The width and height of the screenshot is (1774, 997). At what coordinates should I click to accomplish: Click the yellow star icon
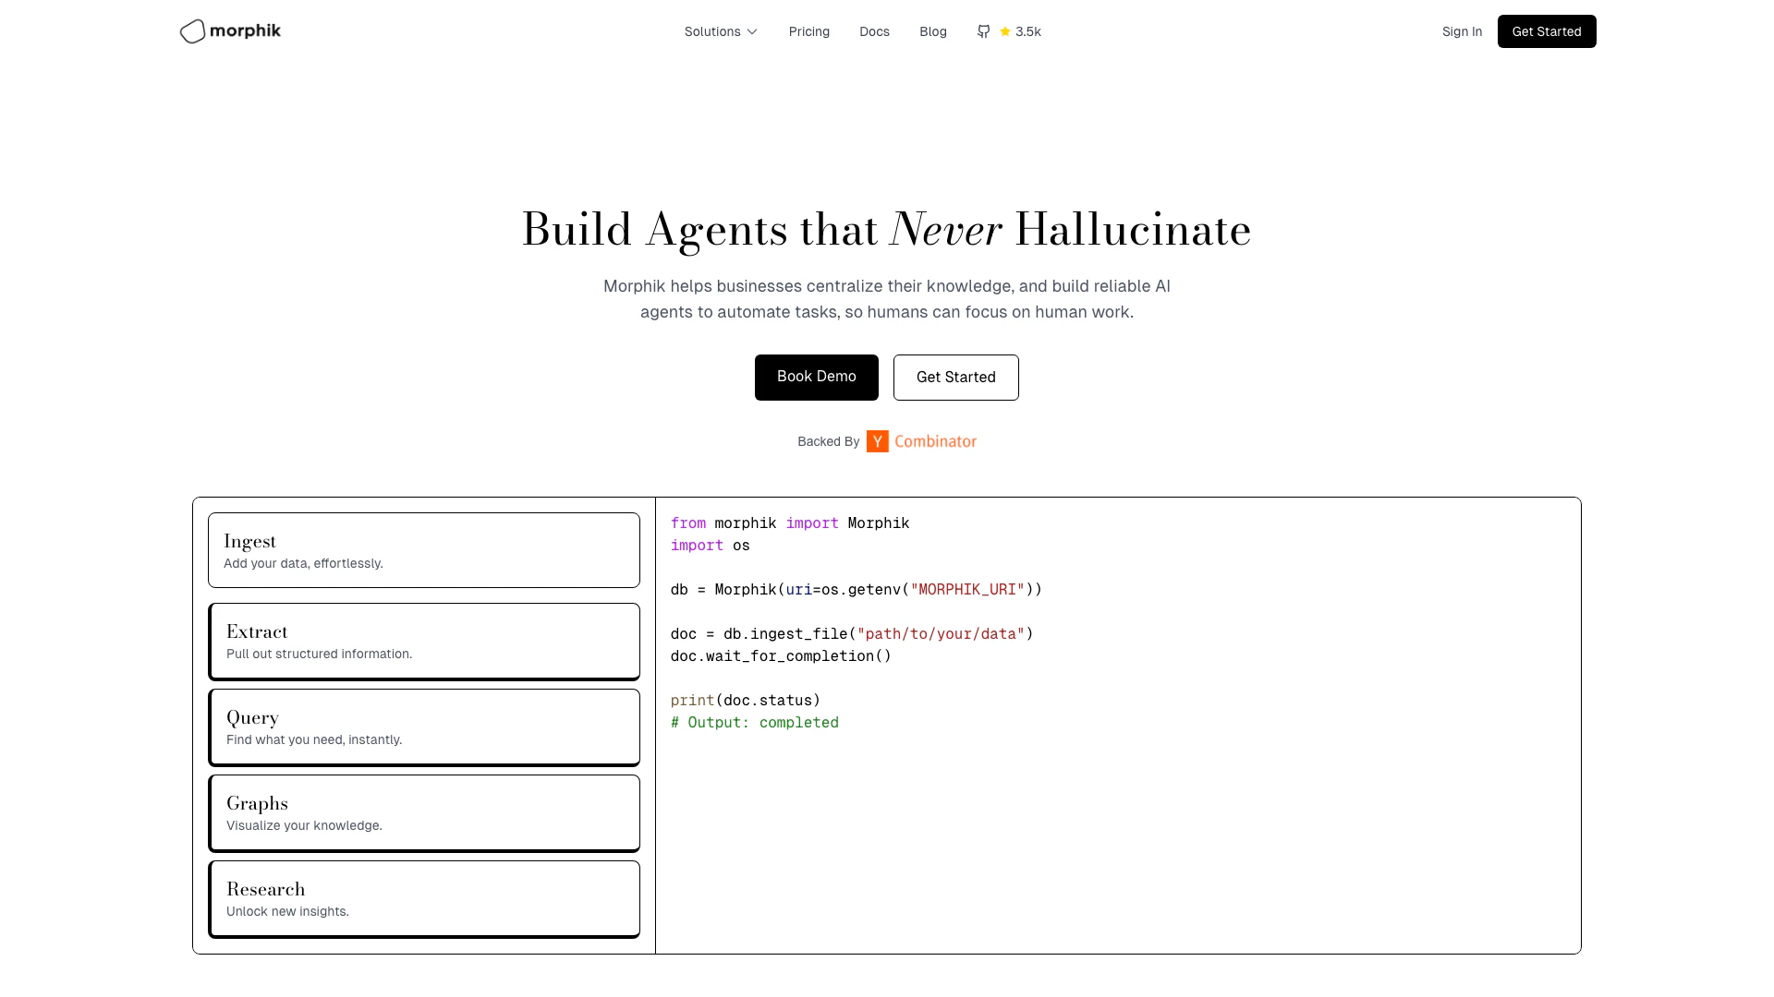pos(1005,31)
